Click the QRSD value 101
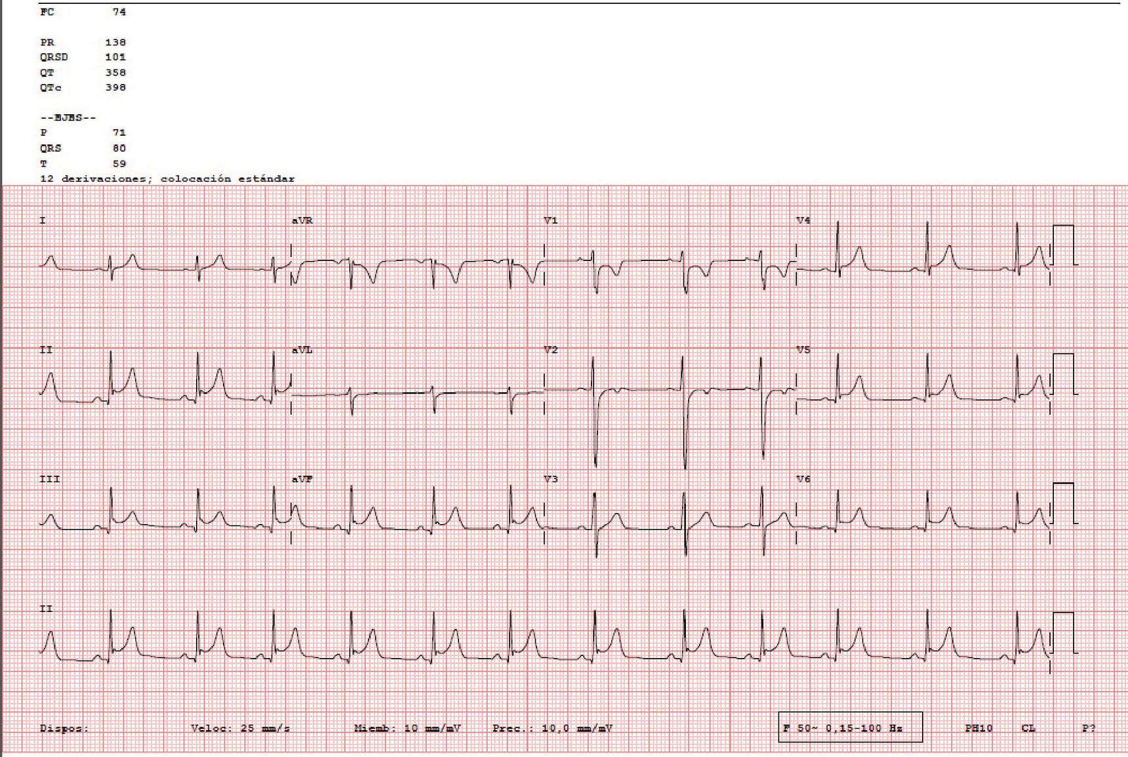The width and height of the screenshot is (1128, 757). tap(115, 57)
